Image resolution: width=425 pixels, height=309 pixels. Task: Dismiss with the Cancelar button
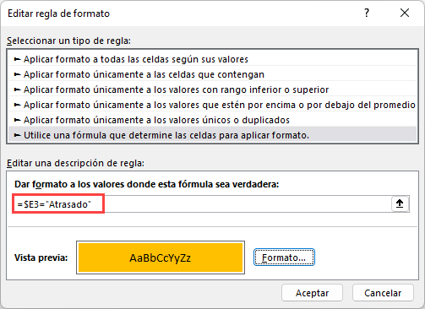point(383,293)
